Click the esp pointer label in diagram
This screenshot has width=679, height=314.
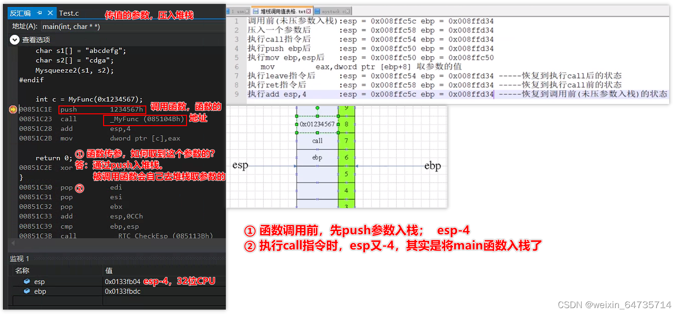(x=240, y=165)
